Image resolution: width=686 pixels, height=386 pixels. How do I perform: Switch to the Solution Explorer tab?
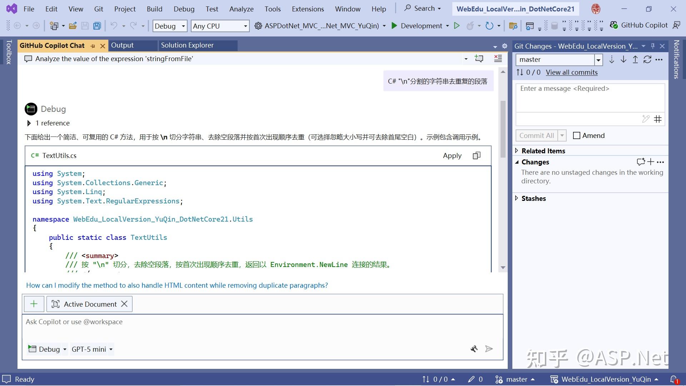click(187, 45)
